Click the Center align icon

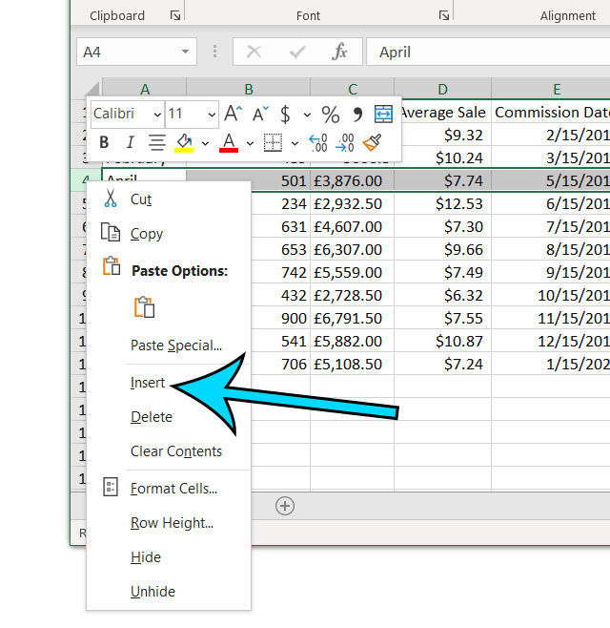pos(157,142)
